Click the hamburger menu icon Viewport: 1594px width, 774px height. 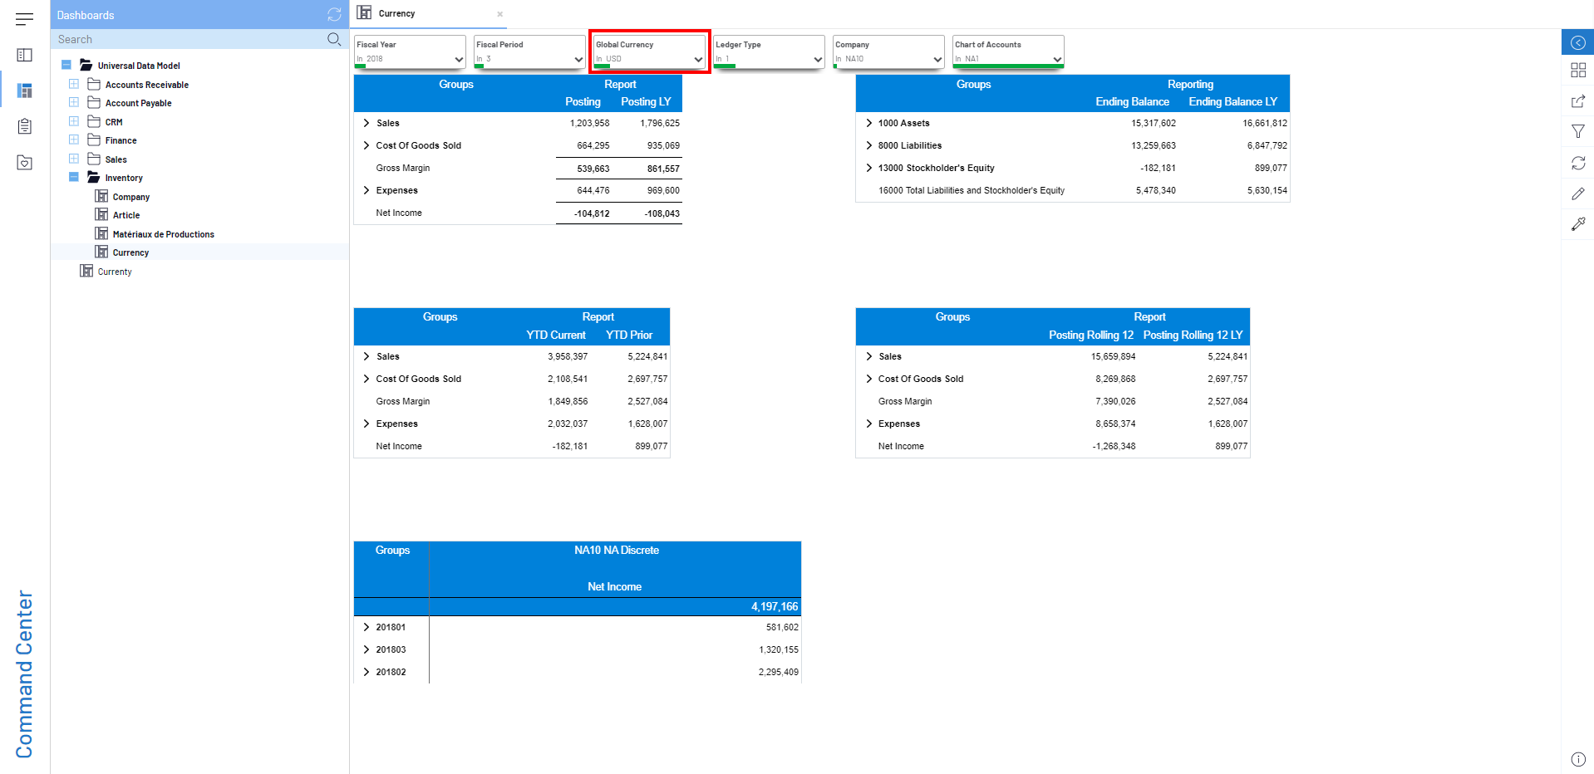[24, 18]
